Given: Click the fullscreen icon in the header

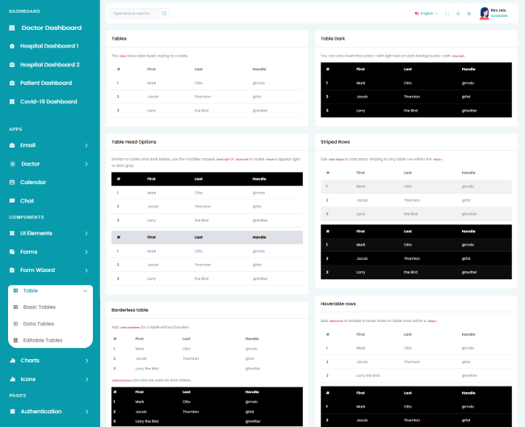Looking at the screenshot, I should coord(446,14).
